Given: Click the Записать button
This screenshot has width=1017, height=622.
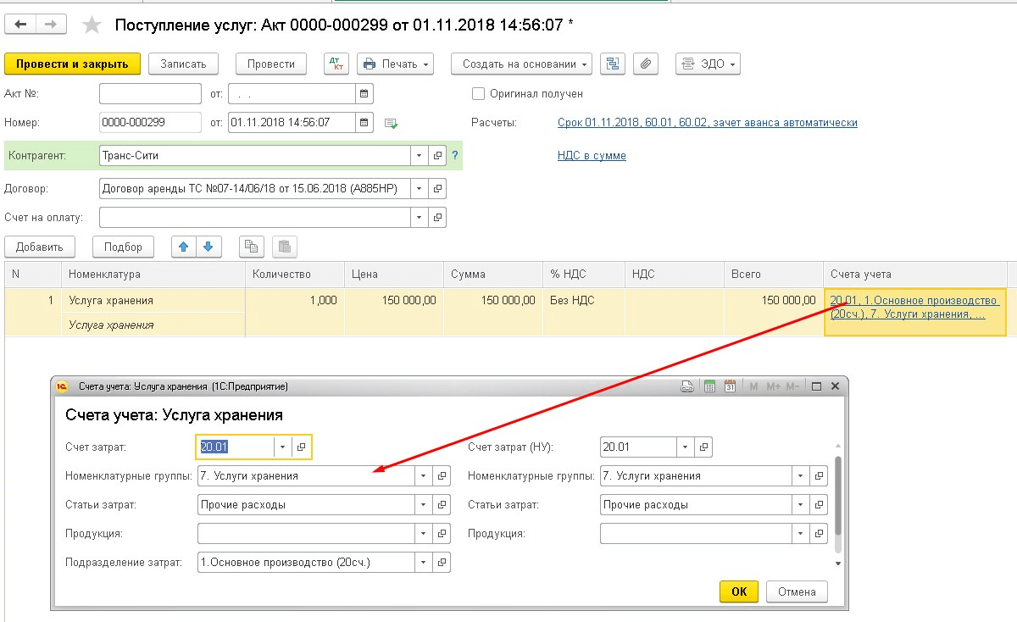Looking at the screenshot, I should click(x=183, y=64).
